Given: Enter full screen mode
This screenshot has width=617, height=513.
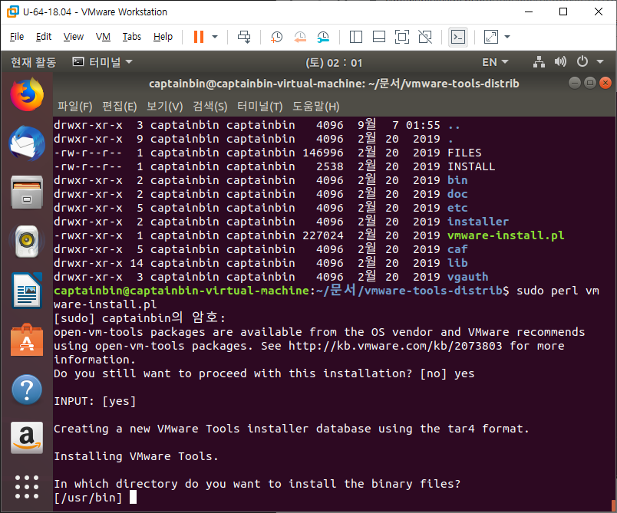Looking at the screenshot, I should click(402, 37).
